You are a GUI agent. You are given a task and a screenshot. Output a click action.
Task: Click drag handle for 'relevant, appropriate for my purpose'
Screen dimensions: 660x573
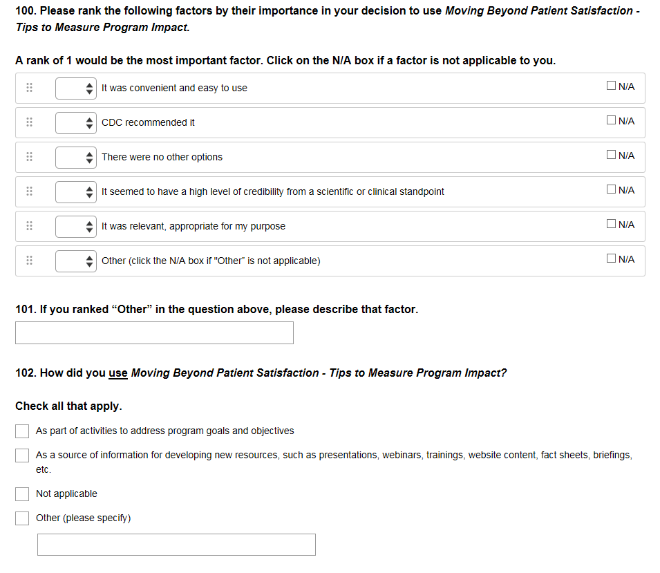(x=29, y=226)
